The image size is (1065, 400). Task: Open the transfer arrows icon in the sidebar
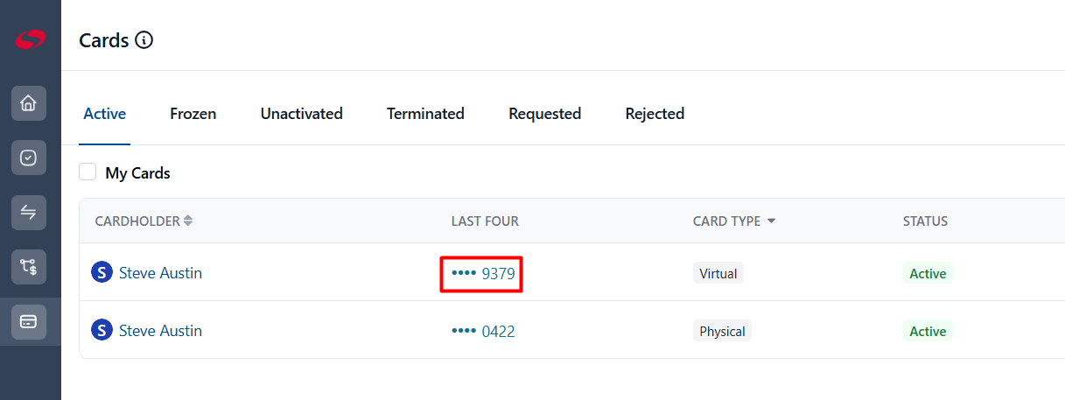pyautogui.click(x=29, y=213)
